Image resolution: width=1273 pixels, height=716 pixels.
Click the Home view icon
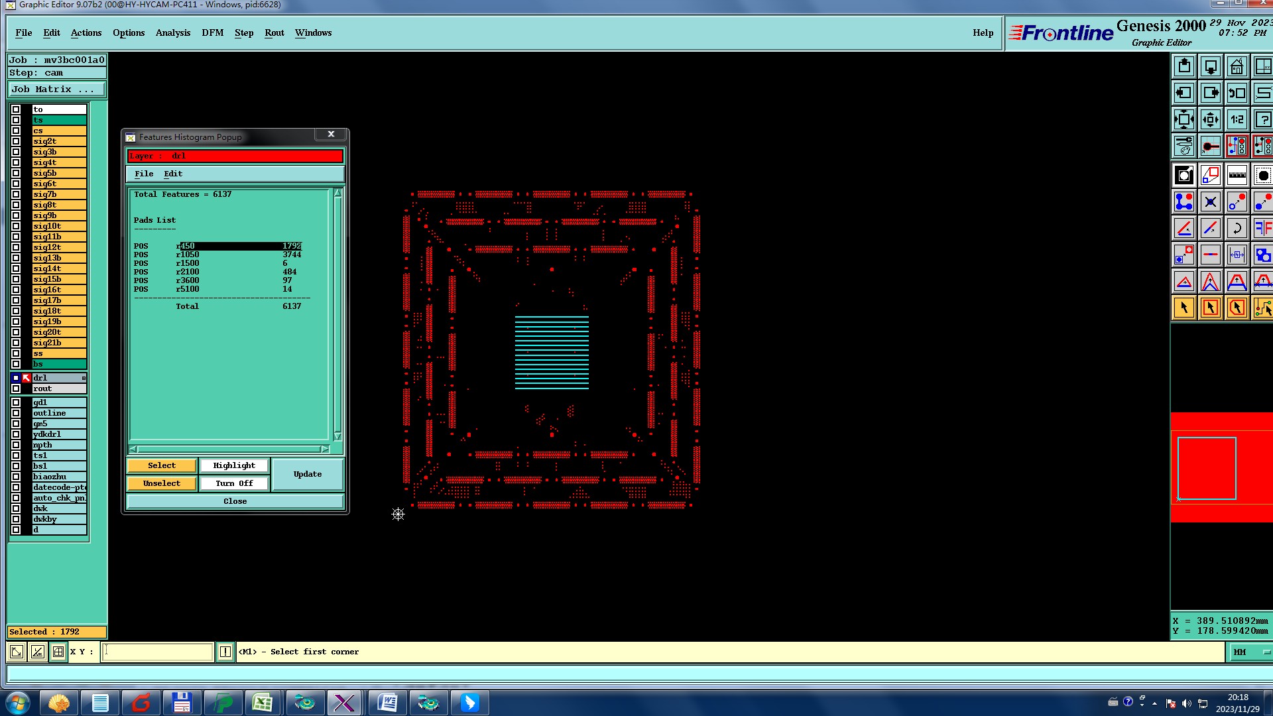(x=1237, y=66)
